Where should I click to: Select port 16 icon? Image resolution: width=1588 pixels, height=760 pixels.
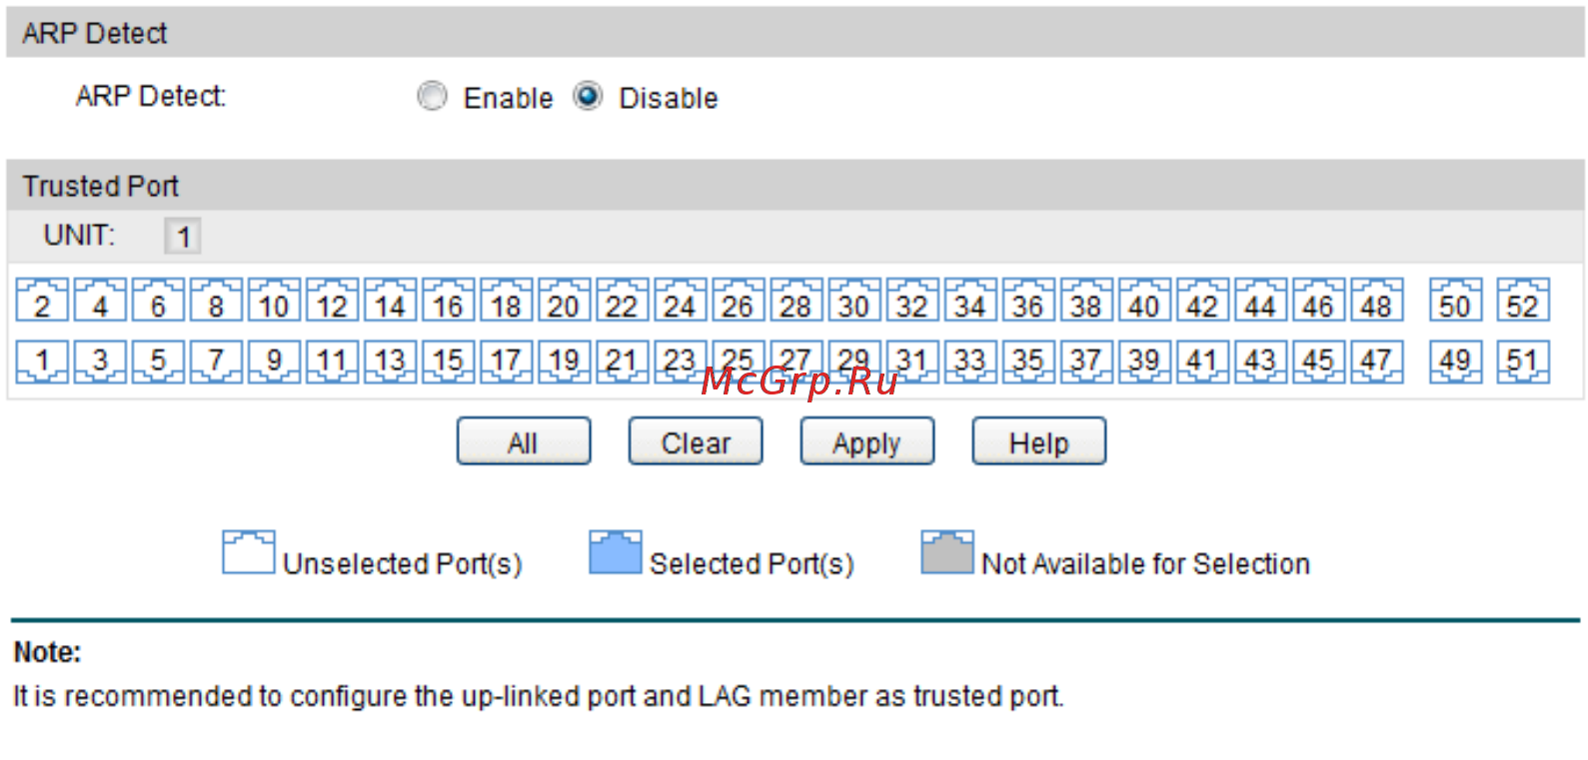(x=448, y=301)
